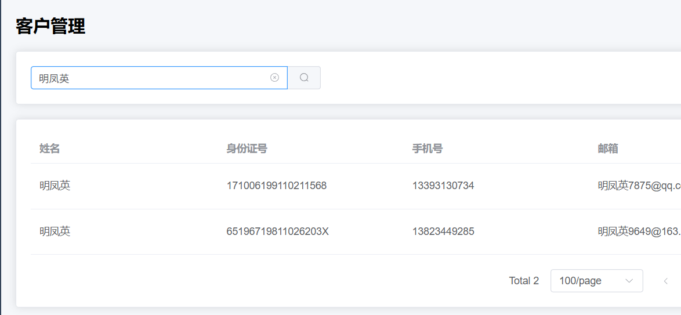Click email starting 明凤英7875@qq
The width and height of the screenshot is (681, 315).
click(639, 186)
